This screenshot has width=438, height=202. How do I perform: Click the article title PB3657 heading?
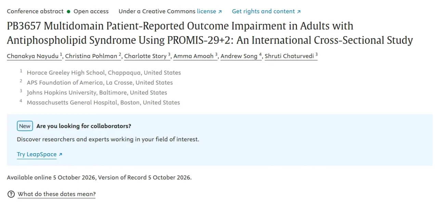210,33
